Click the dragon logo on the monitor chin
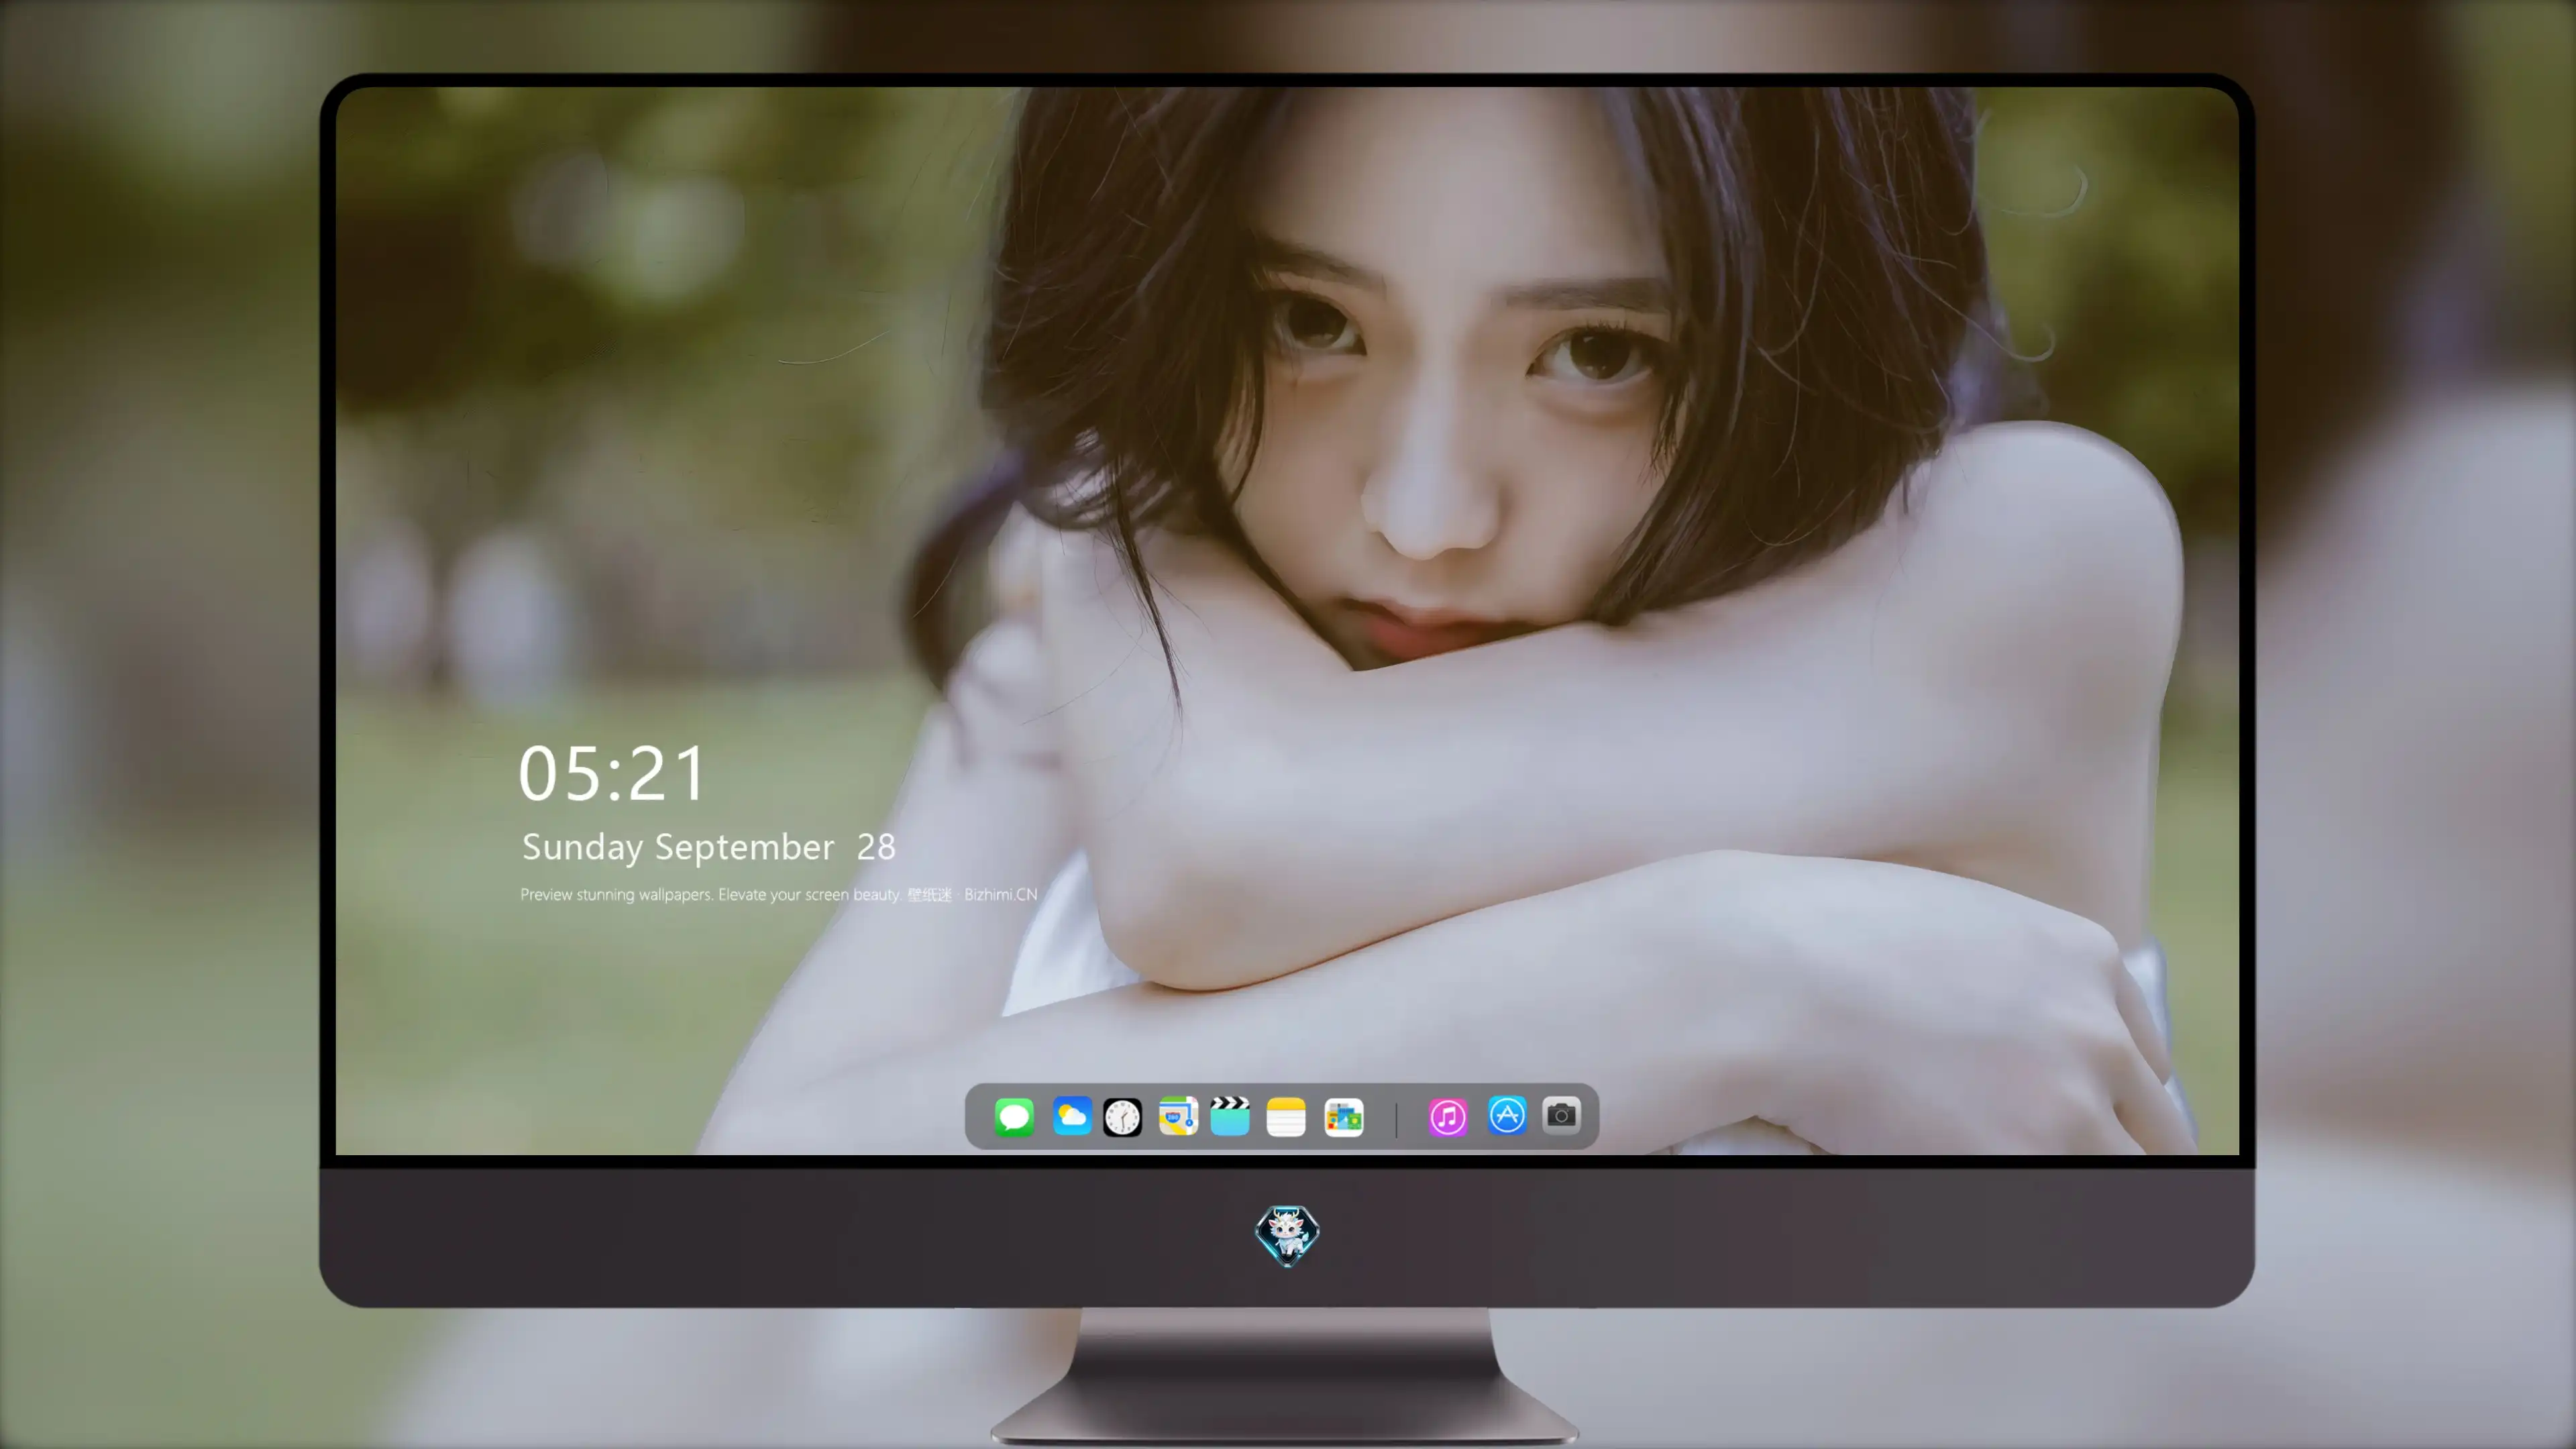This screenshot has height=1449, width=2576. (1287, 1236)
